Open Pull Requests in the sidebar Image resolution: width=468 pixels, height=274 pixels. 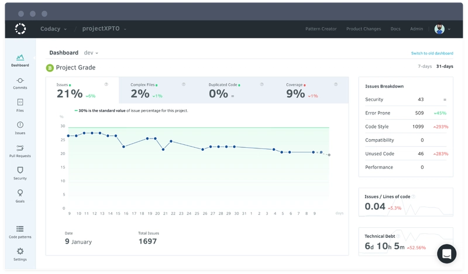click(x=20, y=151)
